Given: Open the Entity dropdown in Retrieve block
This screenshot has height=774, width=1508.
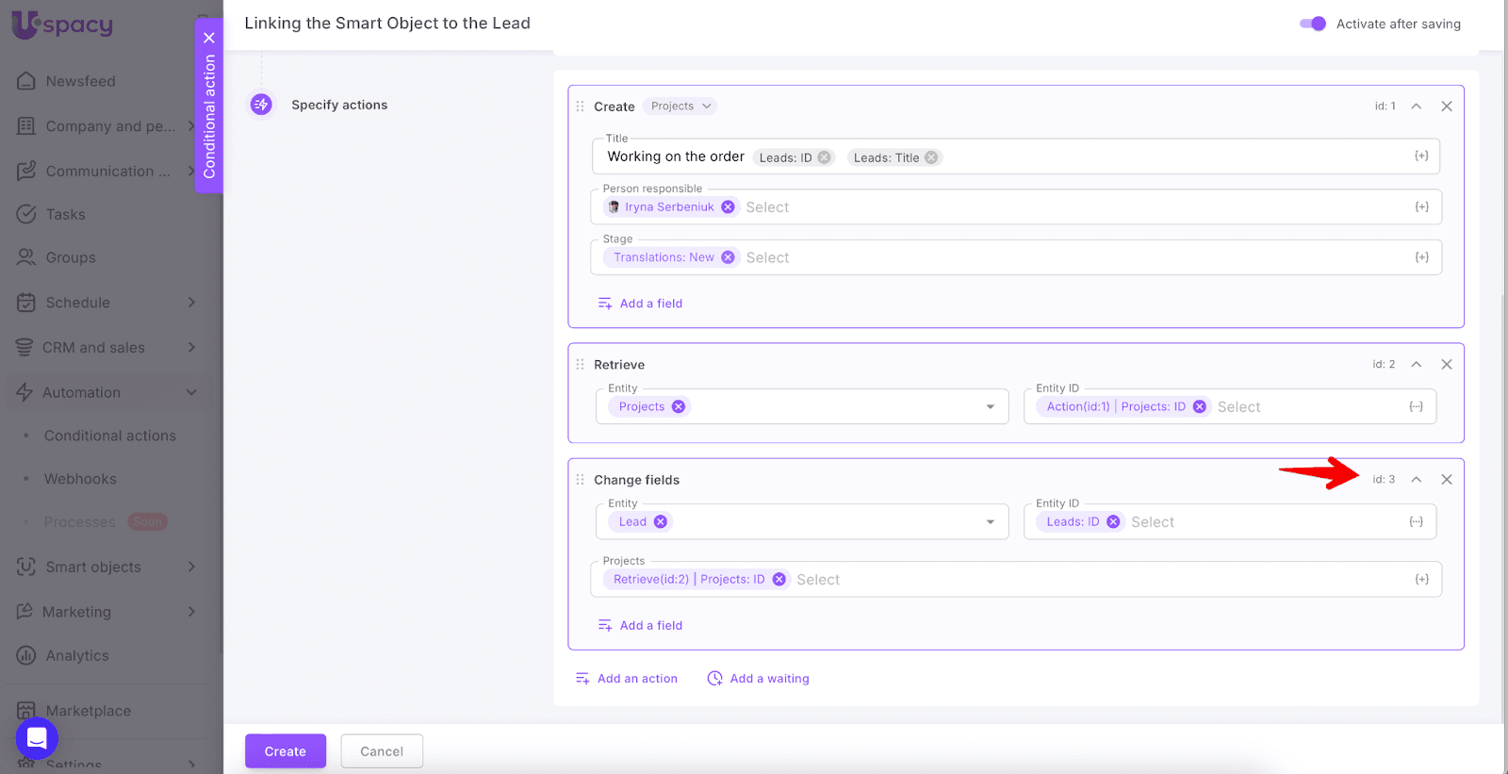Looking at the screenshot, I should [x=990, y=407].
